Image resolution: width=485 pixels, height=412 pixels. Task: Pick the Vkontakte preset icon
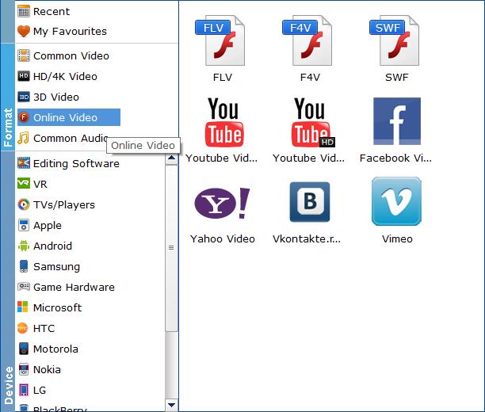tap(310, 202)
